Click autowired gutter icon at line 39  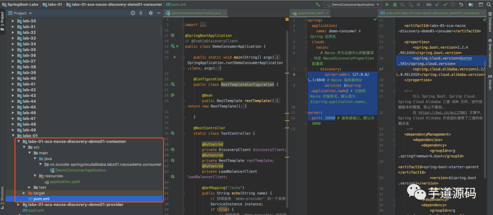tap(172, 150)
